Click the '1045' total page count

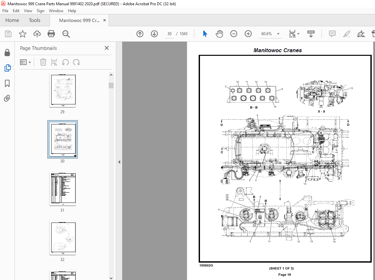coord(184,34)
